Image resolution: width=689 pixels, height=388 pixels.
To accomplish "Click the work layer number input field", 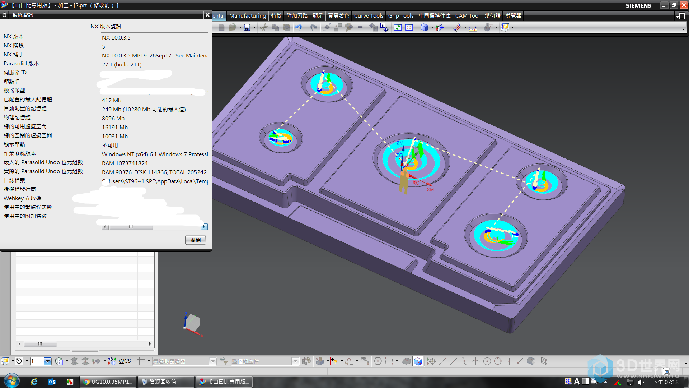I will pos(37,361).
